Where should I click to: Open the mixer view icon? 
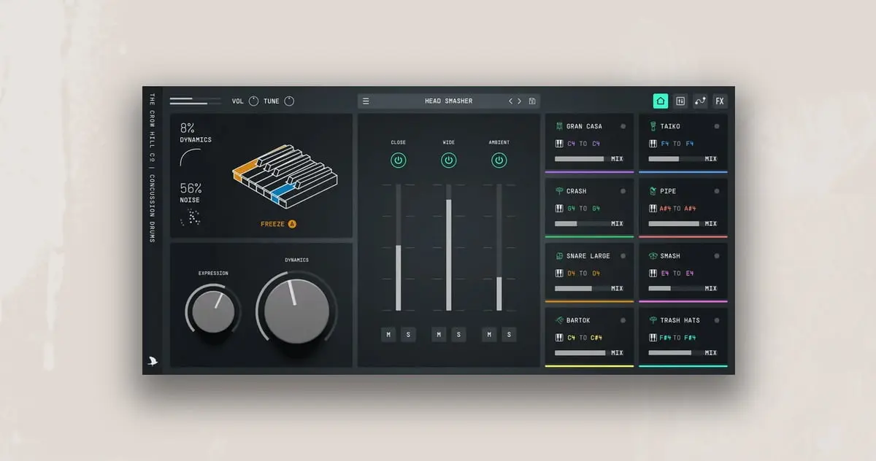680,101
